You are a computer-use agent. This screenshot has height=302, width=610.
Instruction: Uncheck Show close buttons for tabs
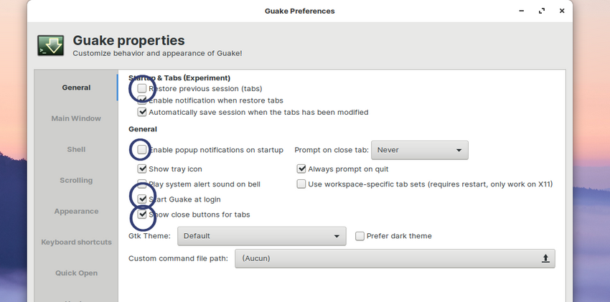tap(142, 214)
